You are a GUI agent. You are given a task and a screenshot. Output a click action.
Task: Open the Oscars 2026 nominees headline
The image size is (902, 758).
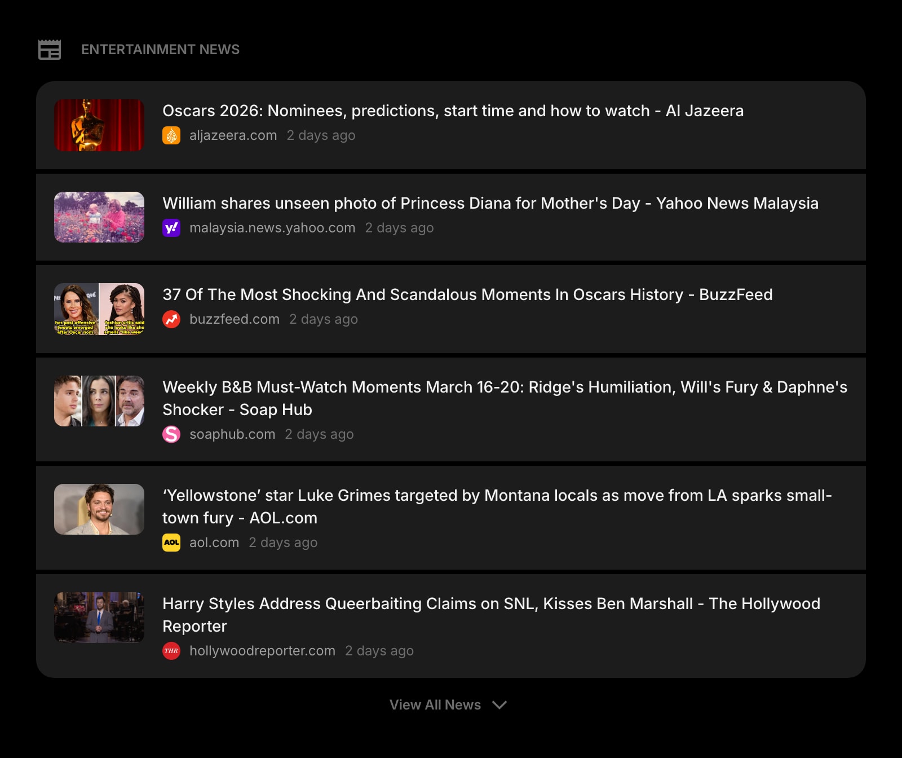(453, 111)
